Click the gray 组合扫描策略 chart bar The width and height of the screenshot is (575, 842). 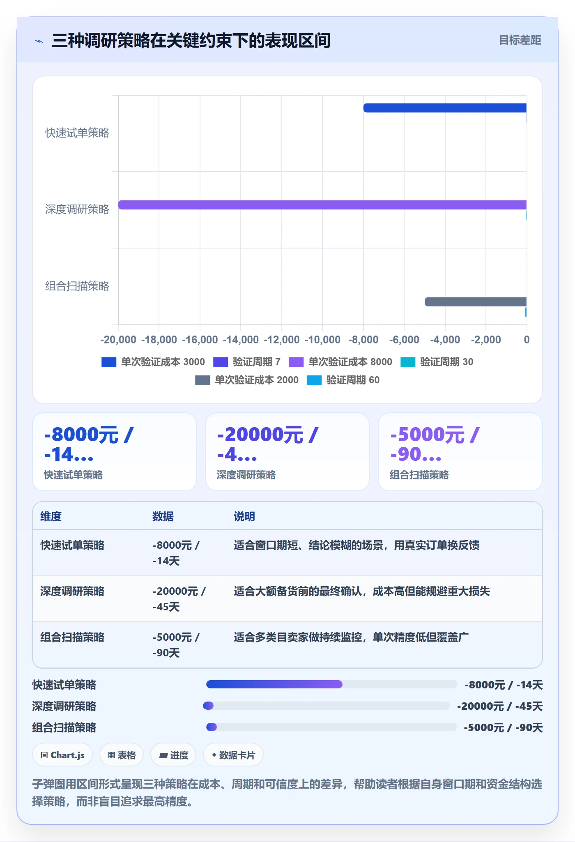pos(476,302)
